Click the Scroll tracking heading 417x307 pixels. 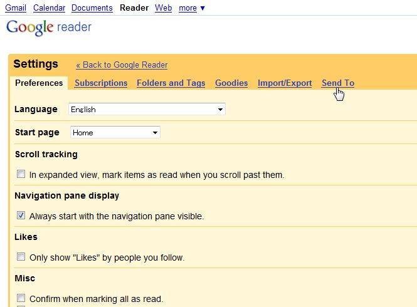point(46,154)
